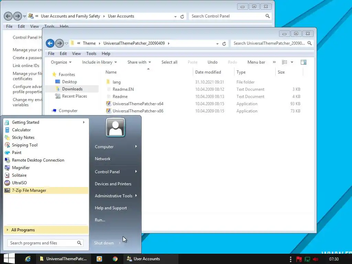Screen dimensions: 352x264
Task: Expand All Programs list
Action: pyautogui.click(x=46, y=230)
